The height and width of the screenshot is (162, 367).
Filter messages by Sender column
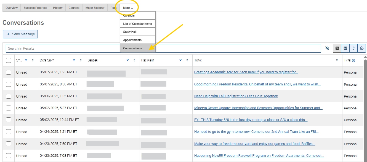(x=127, y=60)
